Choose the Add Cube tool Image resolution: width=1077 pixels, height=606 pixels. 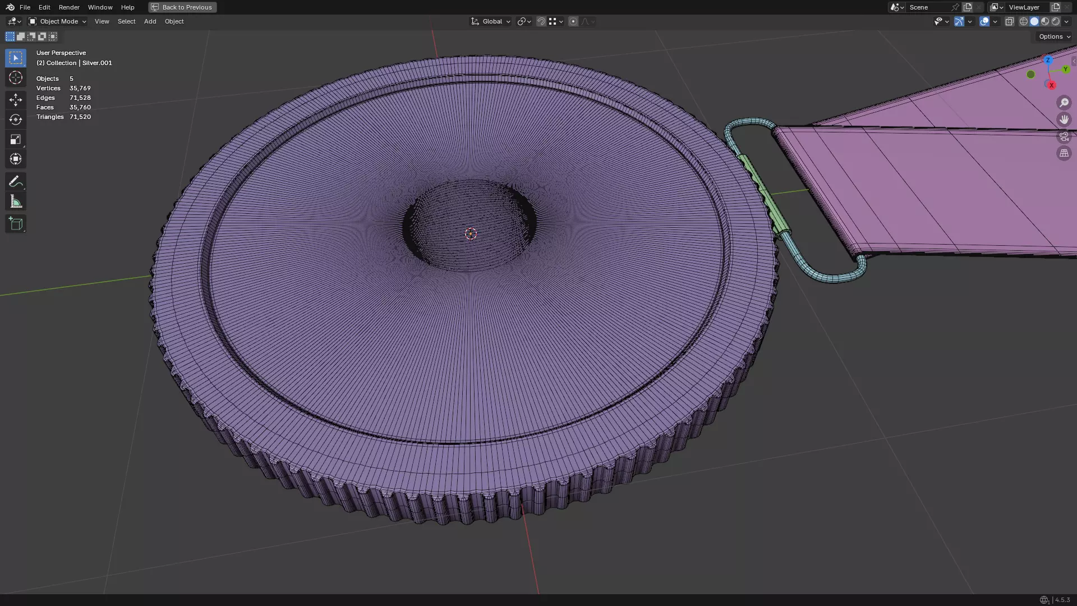tap(16, 224)
